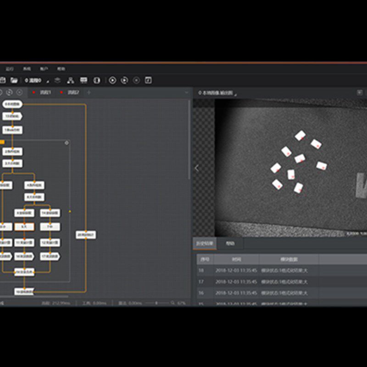Select flow node 3 under node 2

click(x=12, y=163)
